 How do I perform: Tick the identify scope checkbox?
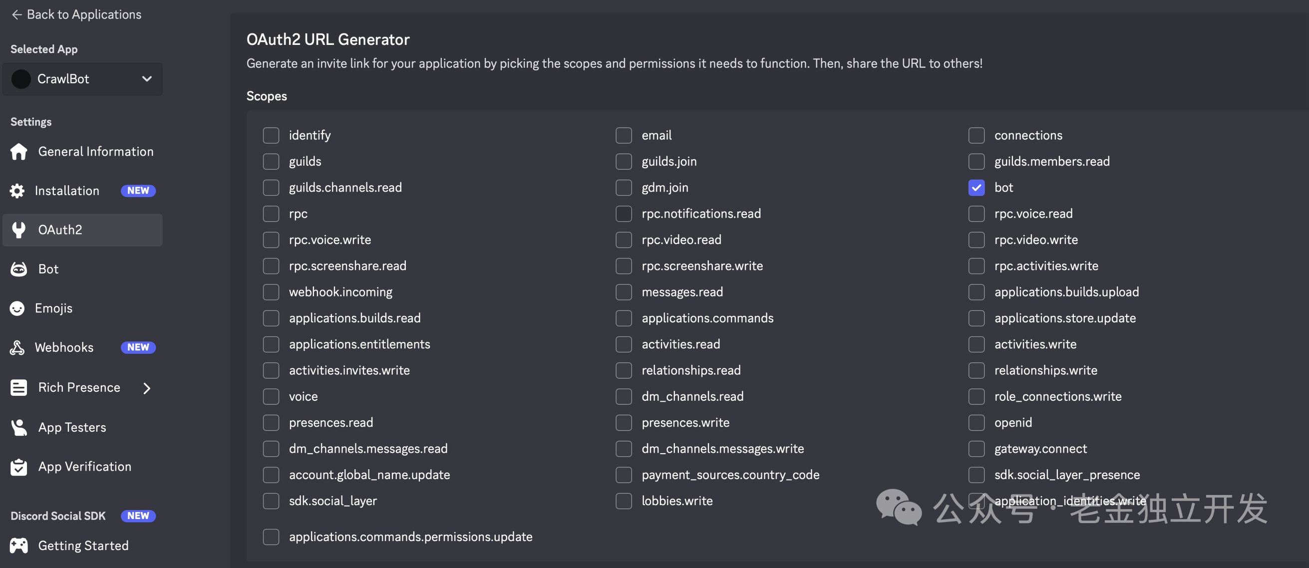point(271,136)
